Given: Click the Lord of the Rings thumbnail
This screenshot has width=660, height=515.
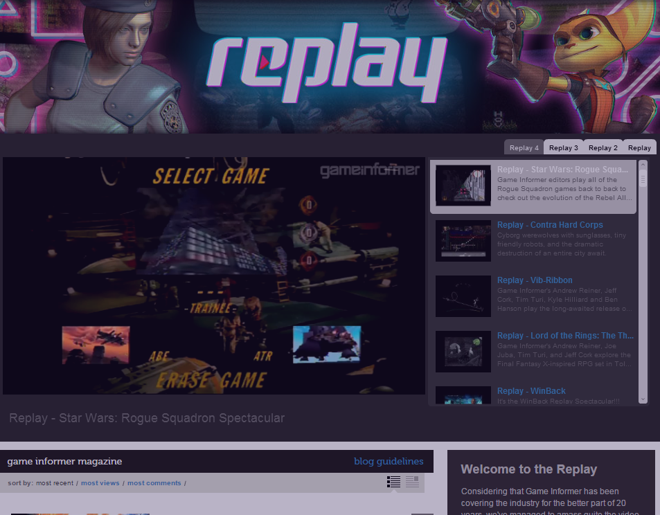Looking at the screenshot, I should [463, 352].
